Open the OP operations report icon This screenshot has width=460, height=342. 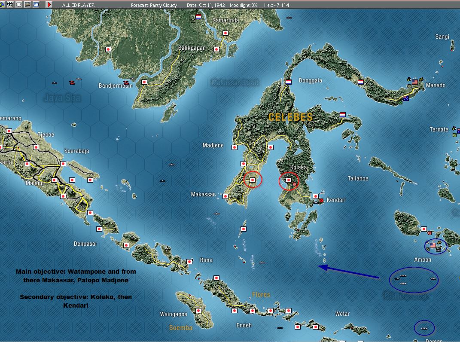19,4
